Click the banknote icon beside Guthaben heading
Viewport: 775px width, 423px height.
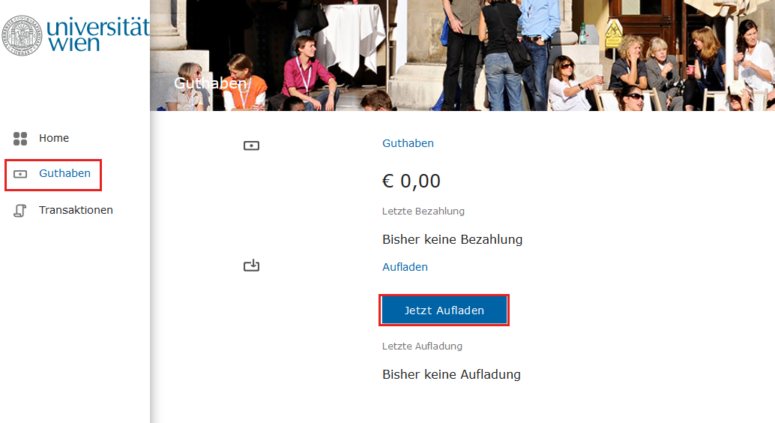pos(251,145)
